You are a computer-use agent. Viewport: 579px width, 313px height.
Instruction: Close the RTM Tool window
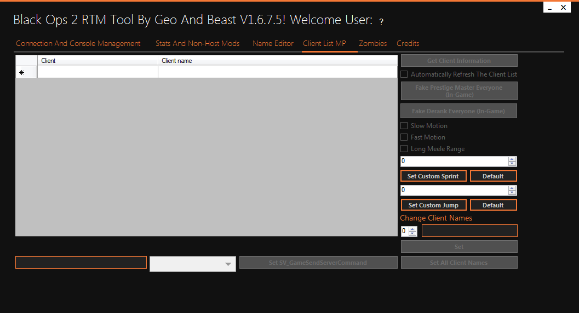(x=564, y=7)
